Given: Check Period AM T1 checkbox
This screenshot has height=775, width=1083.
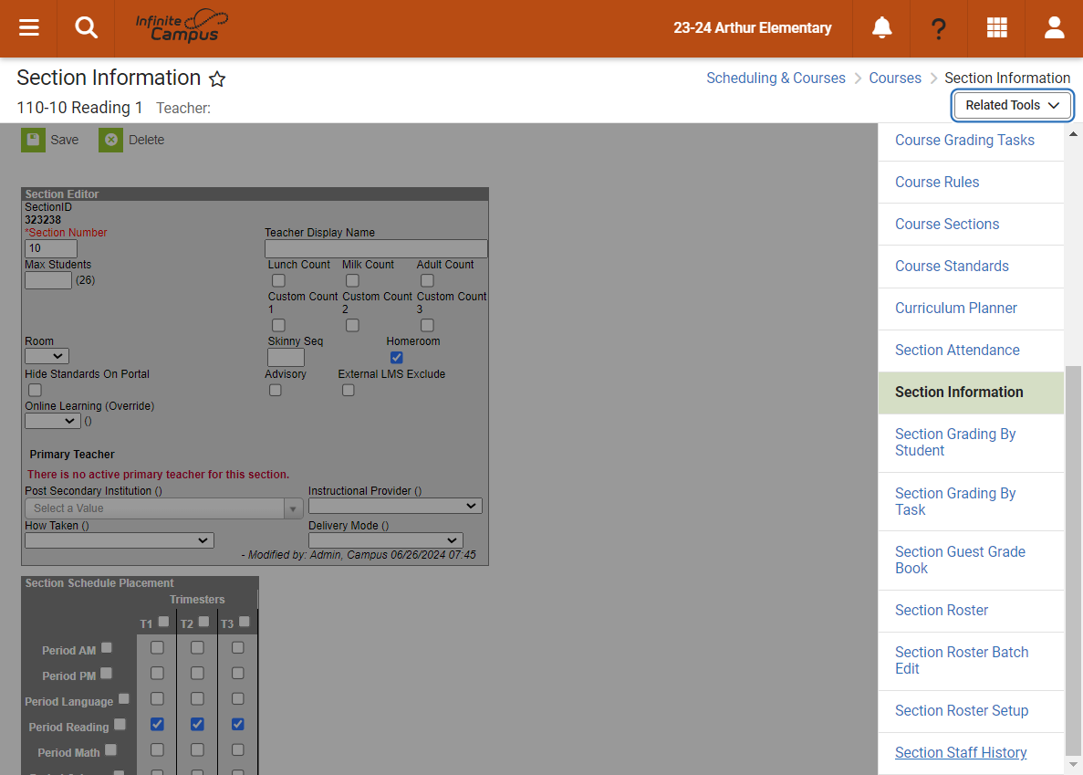Looking at the screenshot, I should [157, 647].
